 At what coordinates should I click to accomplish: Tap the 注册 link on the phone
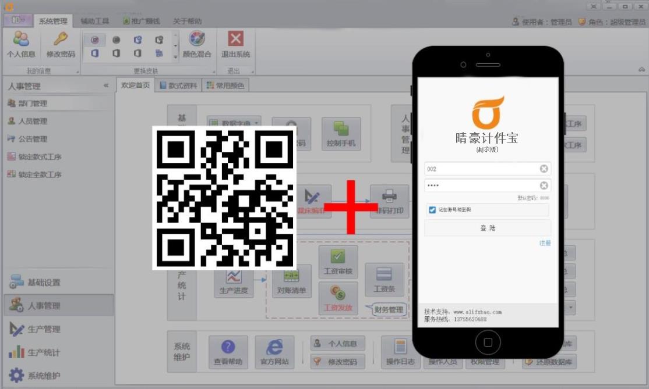point(545,243)
